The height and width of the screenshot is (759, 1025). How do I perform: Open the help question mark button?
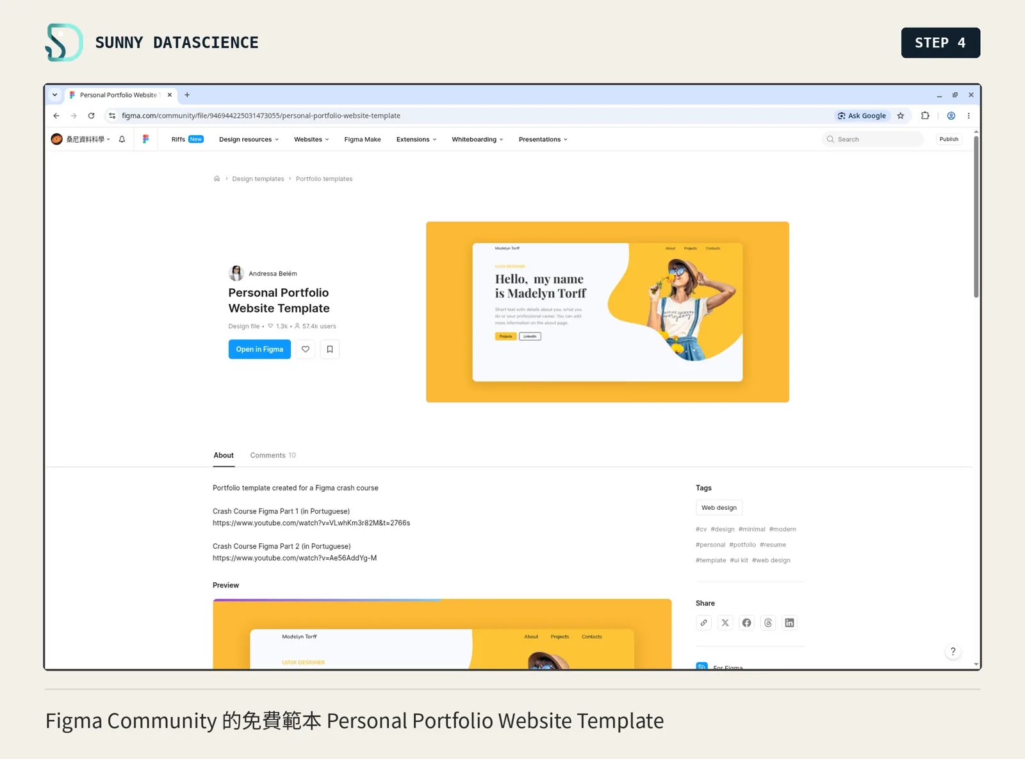(x=953, y=651)
